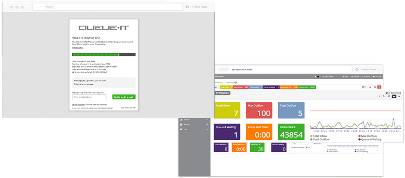Open the John Smith user menu

tap(328, 77)
